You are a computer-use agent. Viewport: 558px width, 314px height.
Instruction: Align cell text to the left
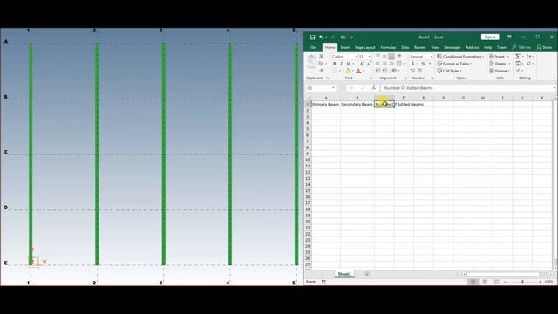pos(378,64)
